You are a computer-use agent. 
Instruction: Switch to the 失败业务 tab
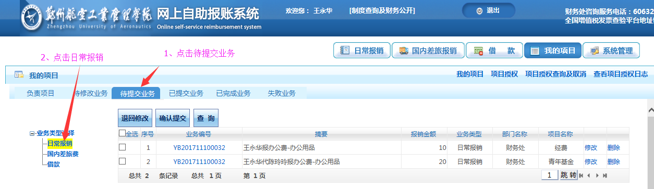(x=282, y=93)
